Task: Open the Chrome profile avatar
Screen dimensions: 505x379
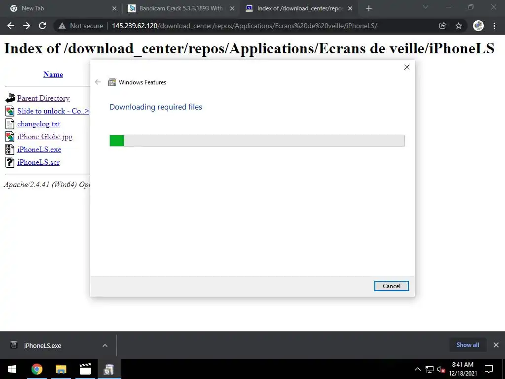Action: pyautogui.click(x=478, y=26)
